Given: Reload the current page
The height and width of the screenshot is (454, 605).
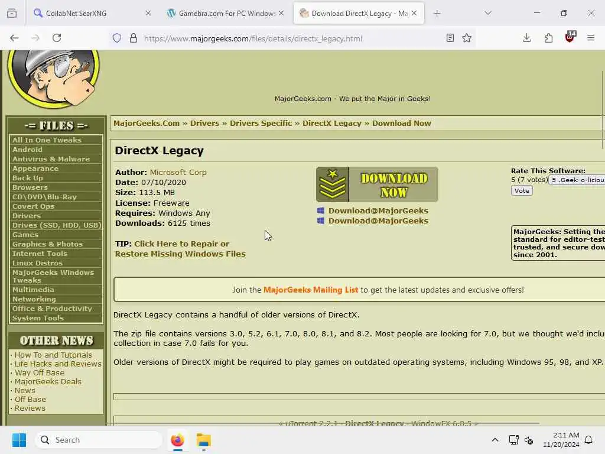Looking at the screenshot, I should [x=57, y=38].
